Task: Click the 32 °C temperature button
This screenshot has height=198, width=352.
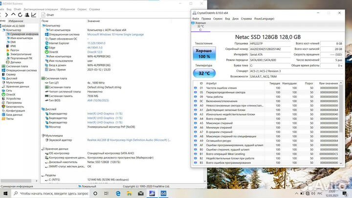Action: click(x=204, y=73)
